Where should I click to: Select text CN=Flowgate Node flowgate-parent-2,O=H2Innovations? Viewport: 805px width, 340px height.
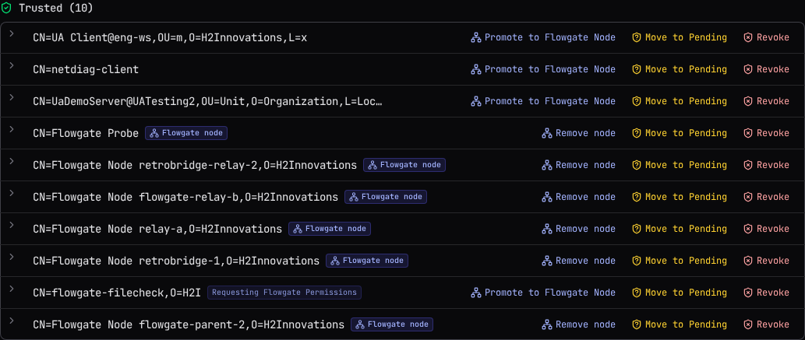click(x=189, y=324)
